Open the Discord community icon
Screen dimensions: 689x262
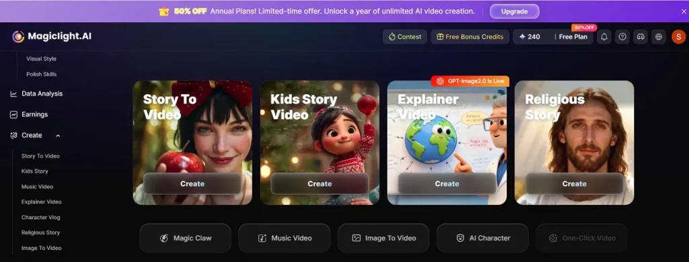(x=641, y=37)
